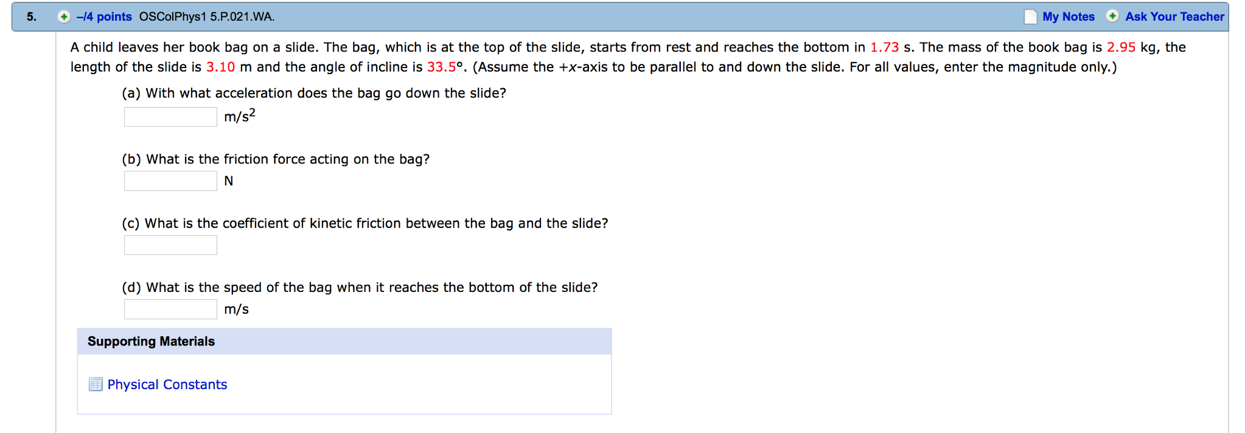Click the Supporting Materials header
Viewport: 1245px width, 433px height.
click(x=150, y=341)
